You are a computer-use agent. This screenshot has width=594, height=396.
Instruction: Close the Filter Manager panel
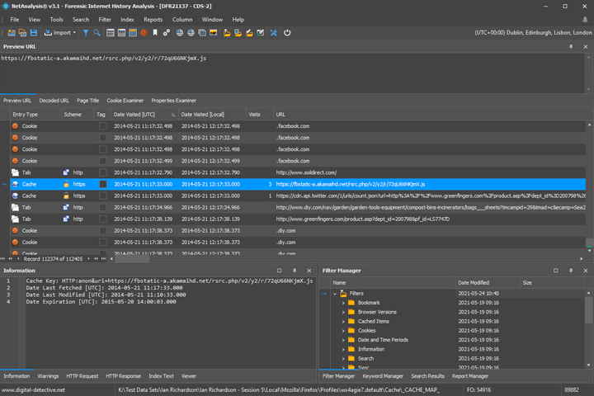coord(585,271)
